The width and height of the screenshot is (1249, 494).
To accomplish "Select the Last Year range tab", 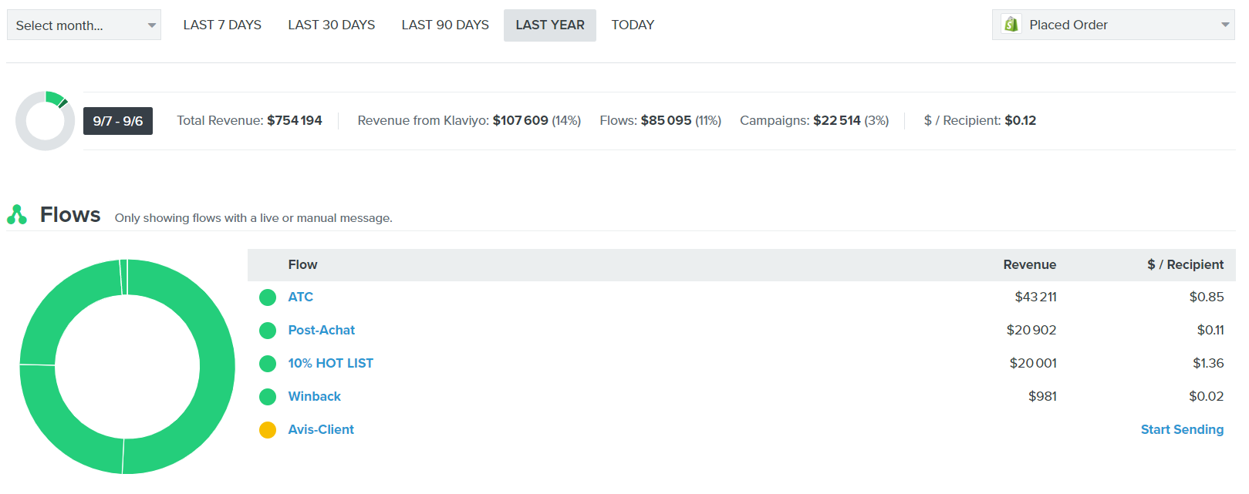I will [549, 25].
